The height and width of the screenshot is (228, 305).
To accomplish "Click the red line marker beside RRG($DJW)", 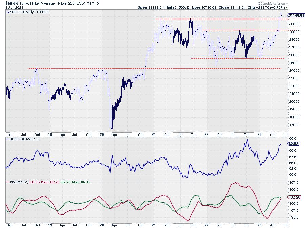I will (x=7, y=182).
